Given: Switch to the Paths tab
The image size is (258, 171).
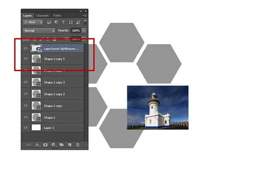Looking at the screenshot, I should coord(57,15).
